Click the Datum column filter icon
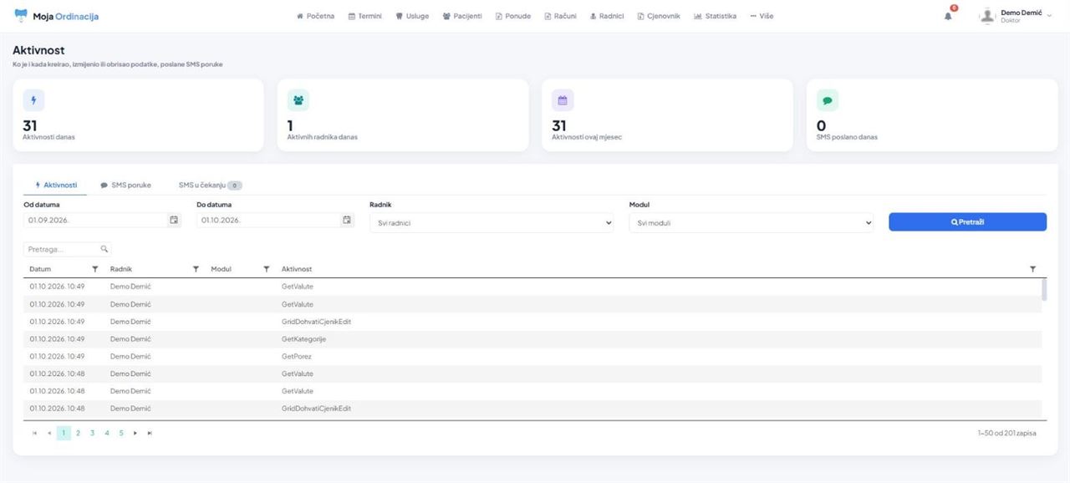Screen dimensions: 1070x483 (x=94, y=269)
